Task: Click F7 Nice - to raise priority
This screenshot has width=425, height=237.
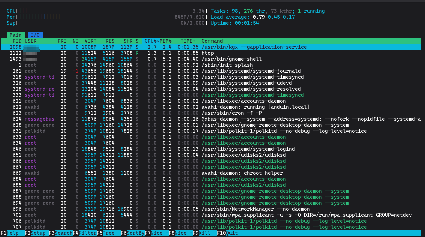Action: 159,233
